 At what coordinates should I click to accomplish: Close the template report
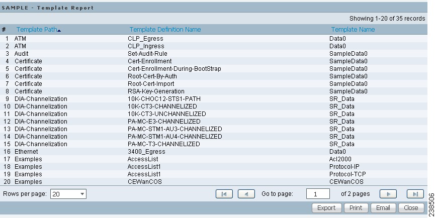(x=411, y=208)
